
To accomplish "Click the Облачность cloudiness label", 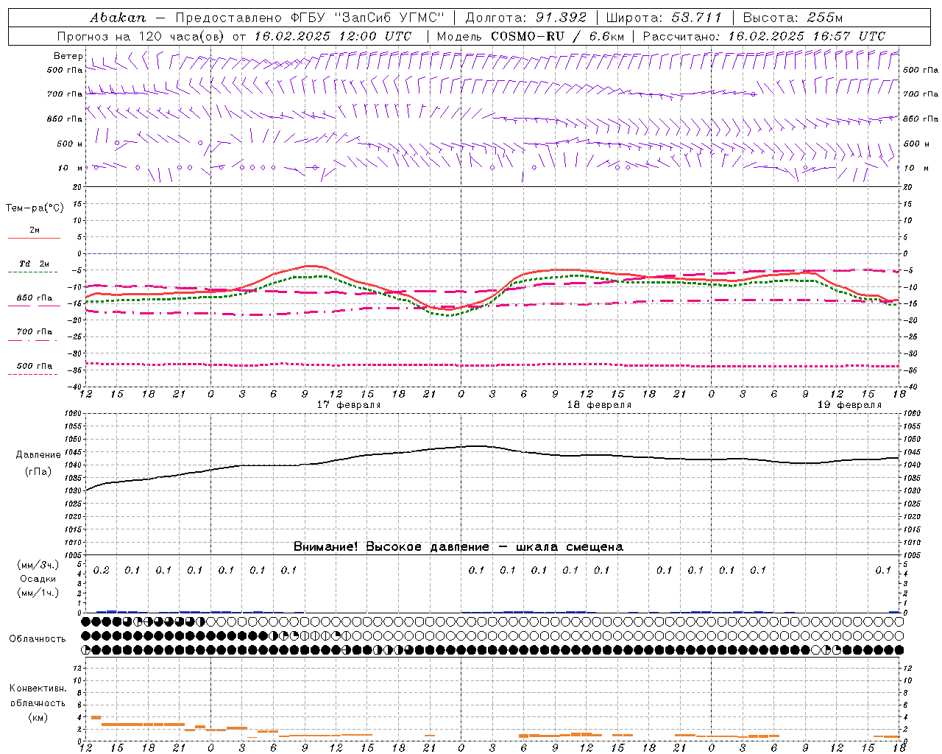I will click(x=38, y=638).
